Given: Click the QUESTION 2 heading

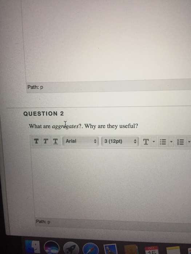Looking at the screenshot, I should (x=44, y=114).
